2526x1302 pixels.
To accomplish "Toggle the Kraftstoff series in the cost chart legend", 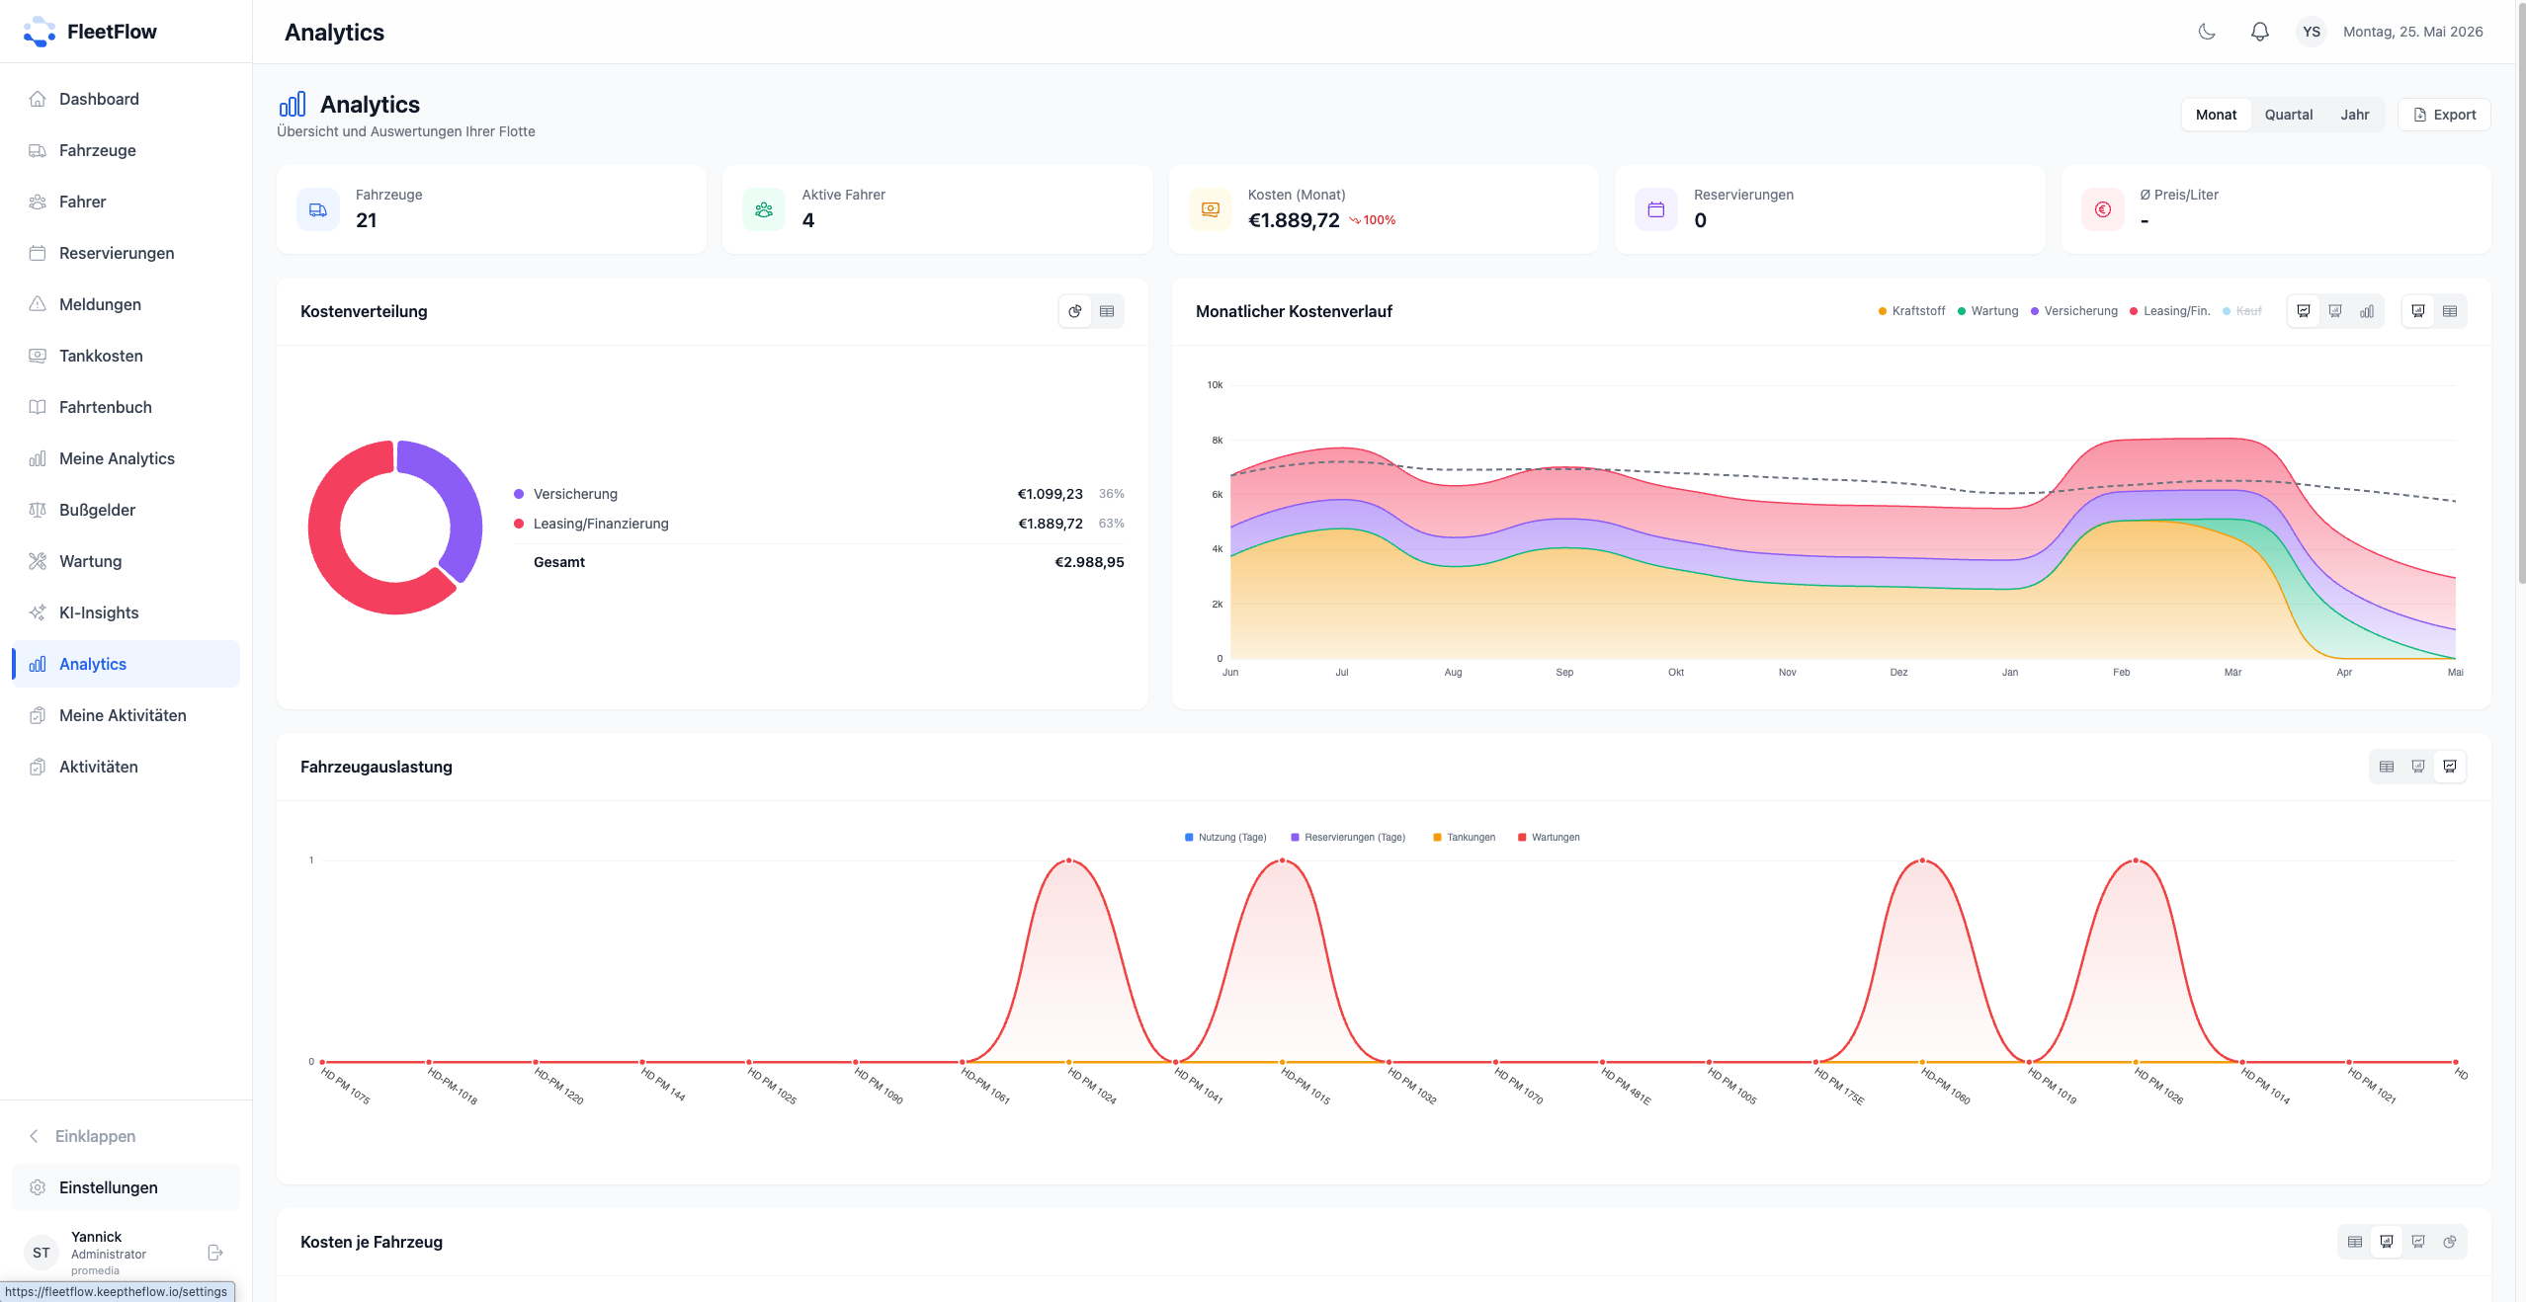I will [x=1911, y=311].
